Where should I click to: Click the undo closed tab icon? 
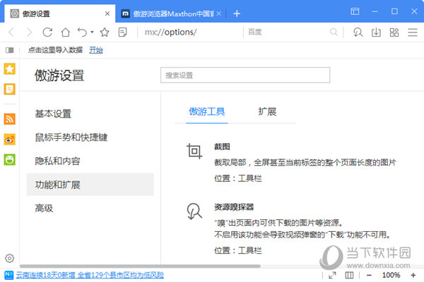[x=82, y=32]
